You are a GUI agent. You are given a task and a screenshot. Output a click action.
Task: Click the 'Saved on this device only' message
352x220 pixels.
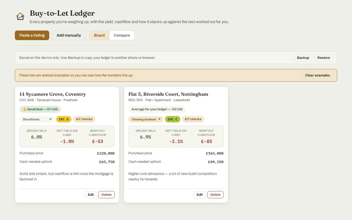(x=87, y=58)
